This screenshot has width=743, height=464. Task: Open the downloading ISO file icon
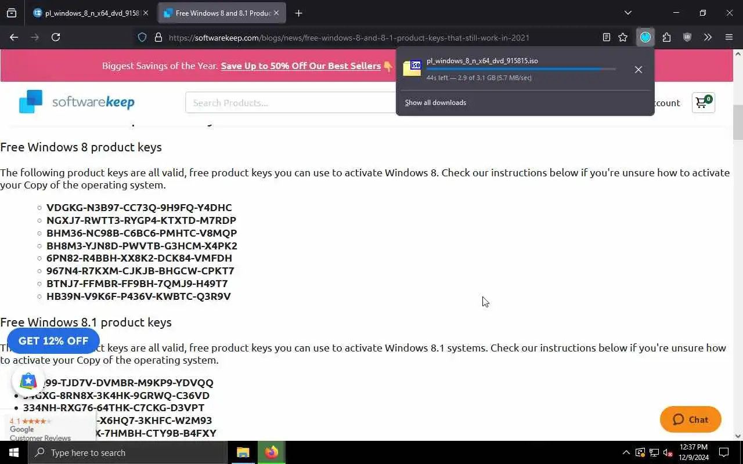pyautogui.click(x=412, y=68)
